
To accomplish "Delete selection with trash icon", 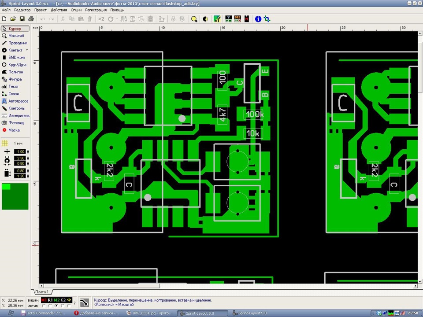I will (89, 19).
